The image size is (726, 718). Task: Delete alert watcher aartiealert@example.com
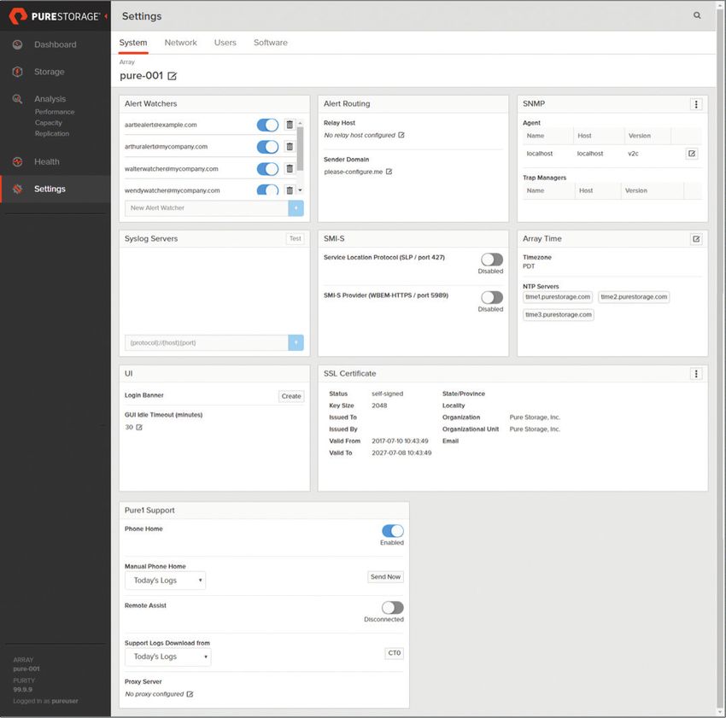[290, 125]
